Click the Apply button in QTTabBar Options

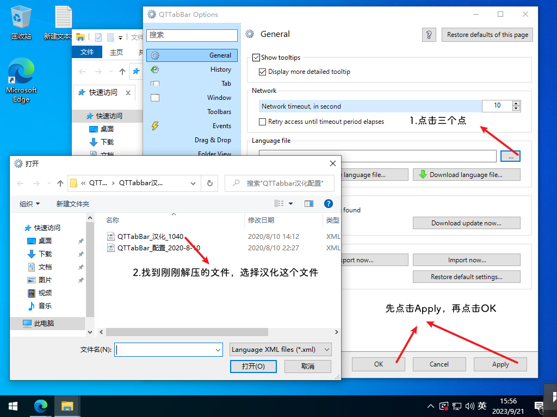click(x=500, y=364)
